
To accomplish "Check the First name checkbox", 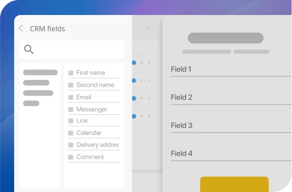I will click(71, 73).
